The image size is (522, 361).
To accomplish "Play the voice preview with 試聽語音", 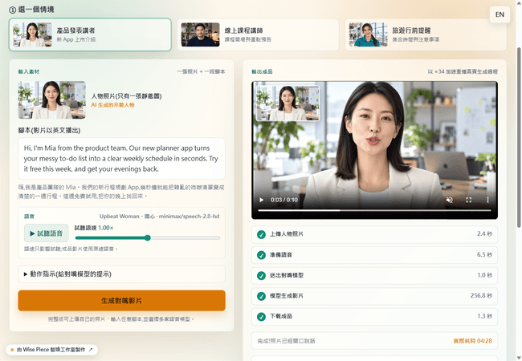I will 47,233.
